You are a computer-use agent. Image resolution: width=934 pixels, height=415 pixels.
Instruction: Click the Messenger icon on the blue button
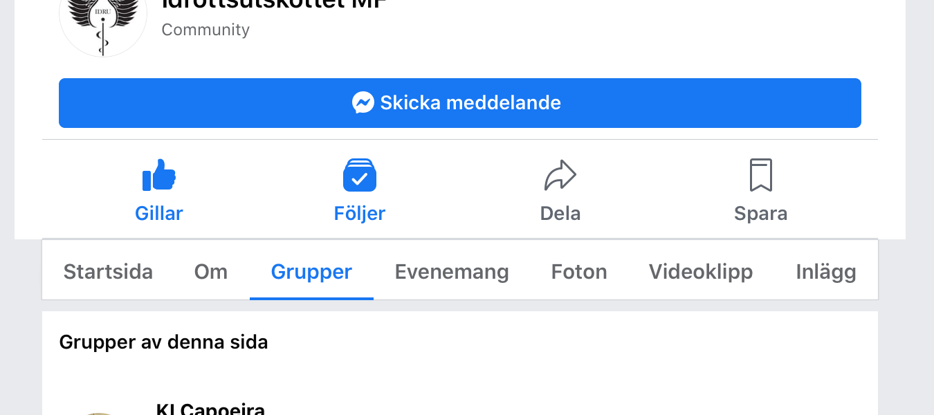pos(363,103)
